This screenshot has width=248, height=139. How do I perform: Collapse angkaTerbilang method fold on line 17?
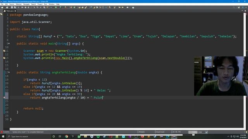(x=9, y=72)
